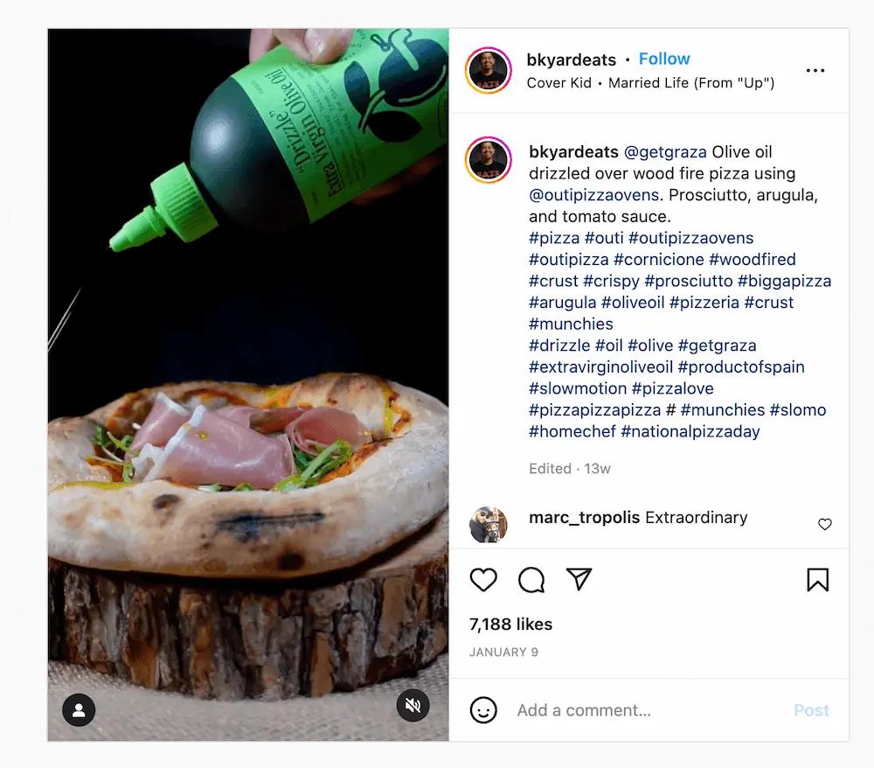
Task: Save the post using the bookmark icon
Action: point(818,579)
